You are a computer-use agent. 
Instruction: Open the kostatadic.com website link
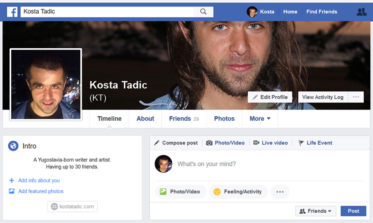(73, 206)
